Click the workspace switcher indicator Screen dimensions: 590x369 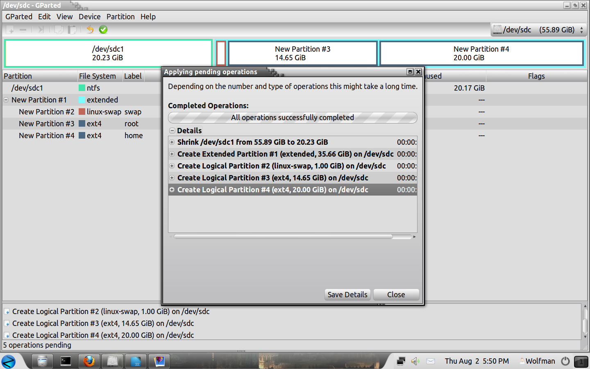[x=581, y=362]
